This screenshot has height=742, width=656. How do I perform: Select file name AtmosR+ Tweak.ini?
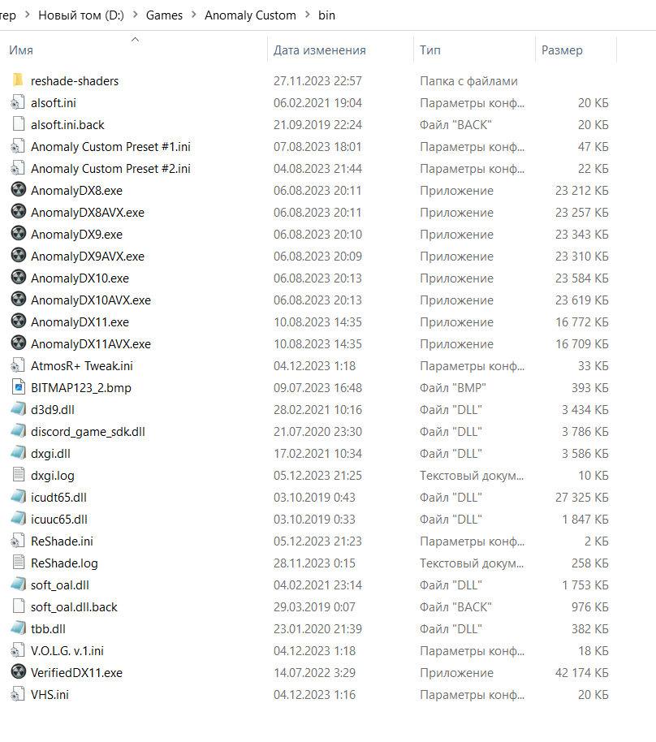click(82, 366)
